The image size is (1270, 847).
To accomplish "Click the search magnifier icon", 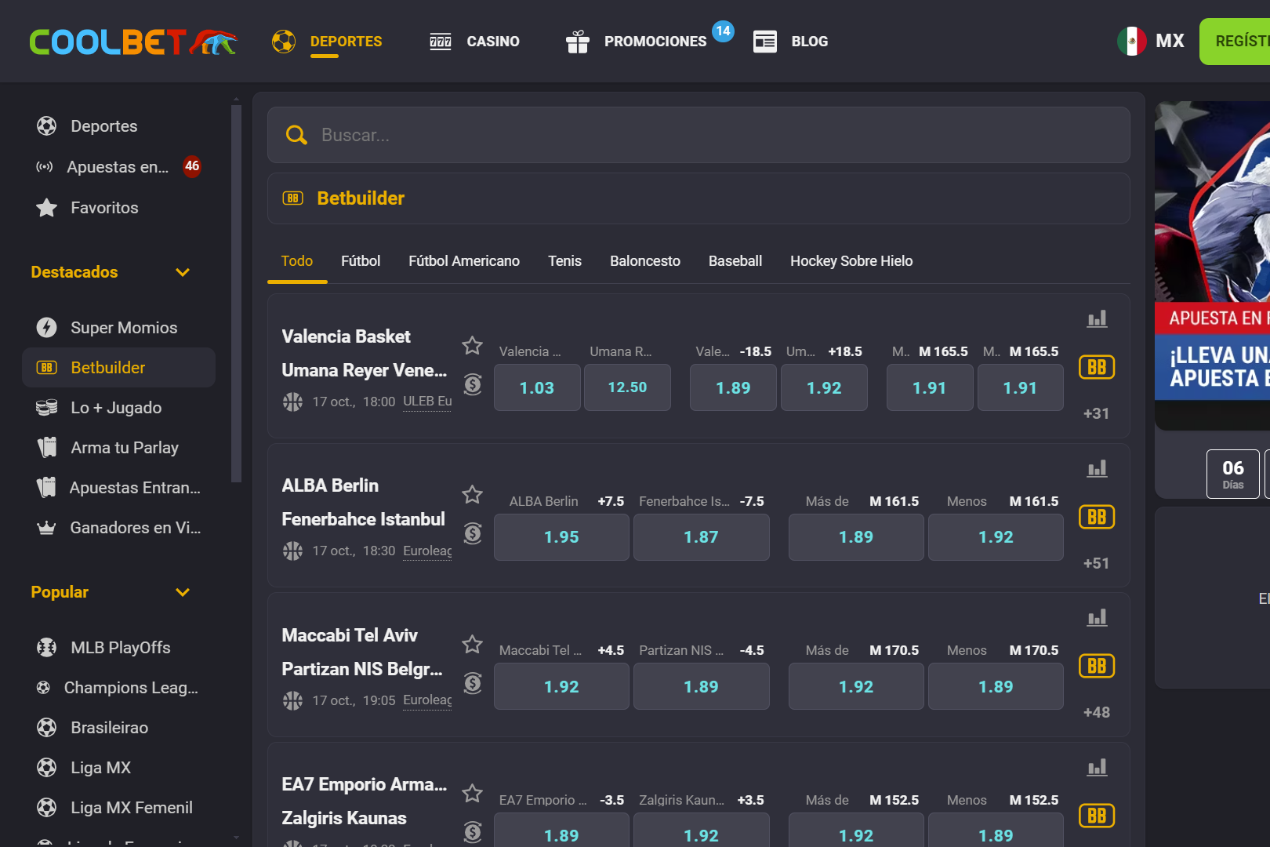I will (x=296, y=135).
